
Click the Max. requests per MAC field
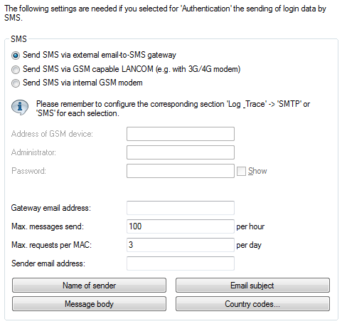click(x=181, y=245)
